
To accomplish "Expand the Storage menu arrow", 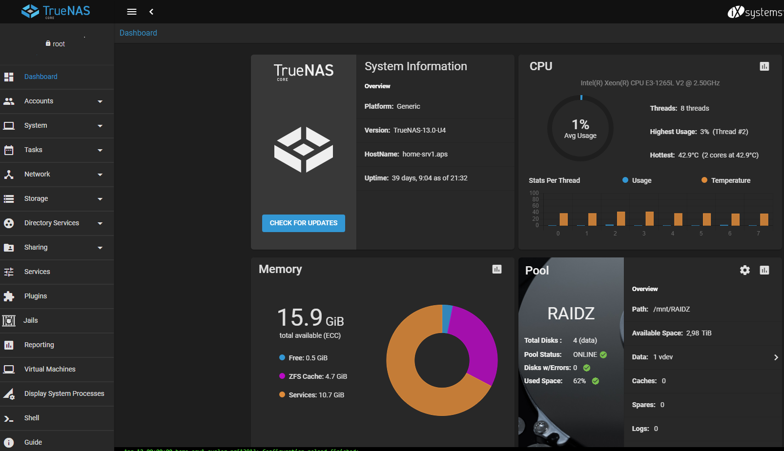I will click(x=100, y=199).
